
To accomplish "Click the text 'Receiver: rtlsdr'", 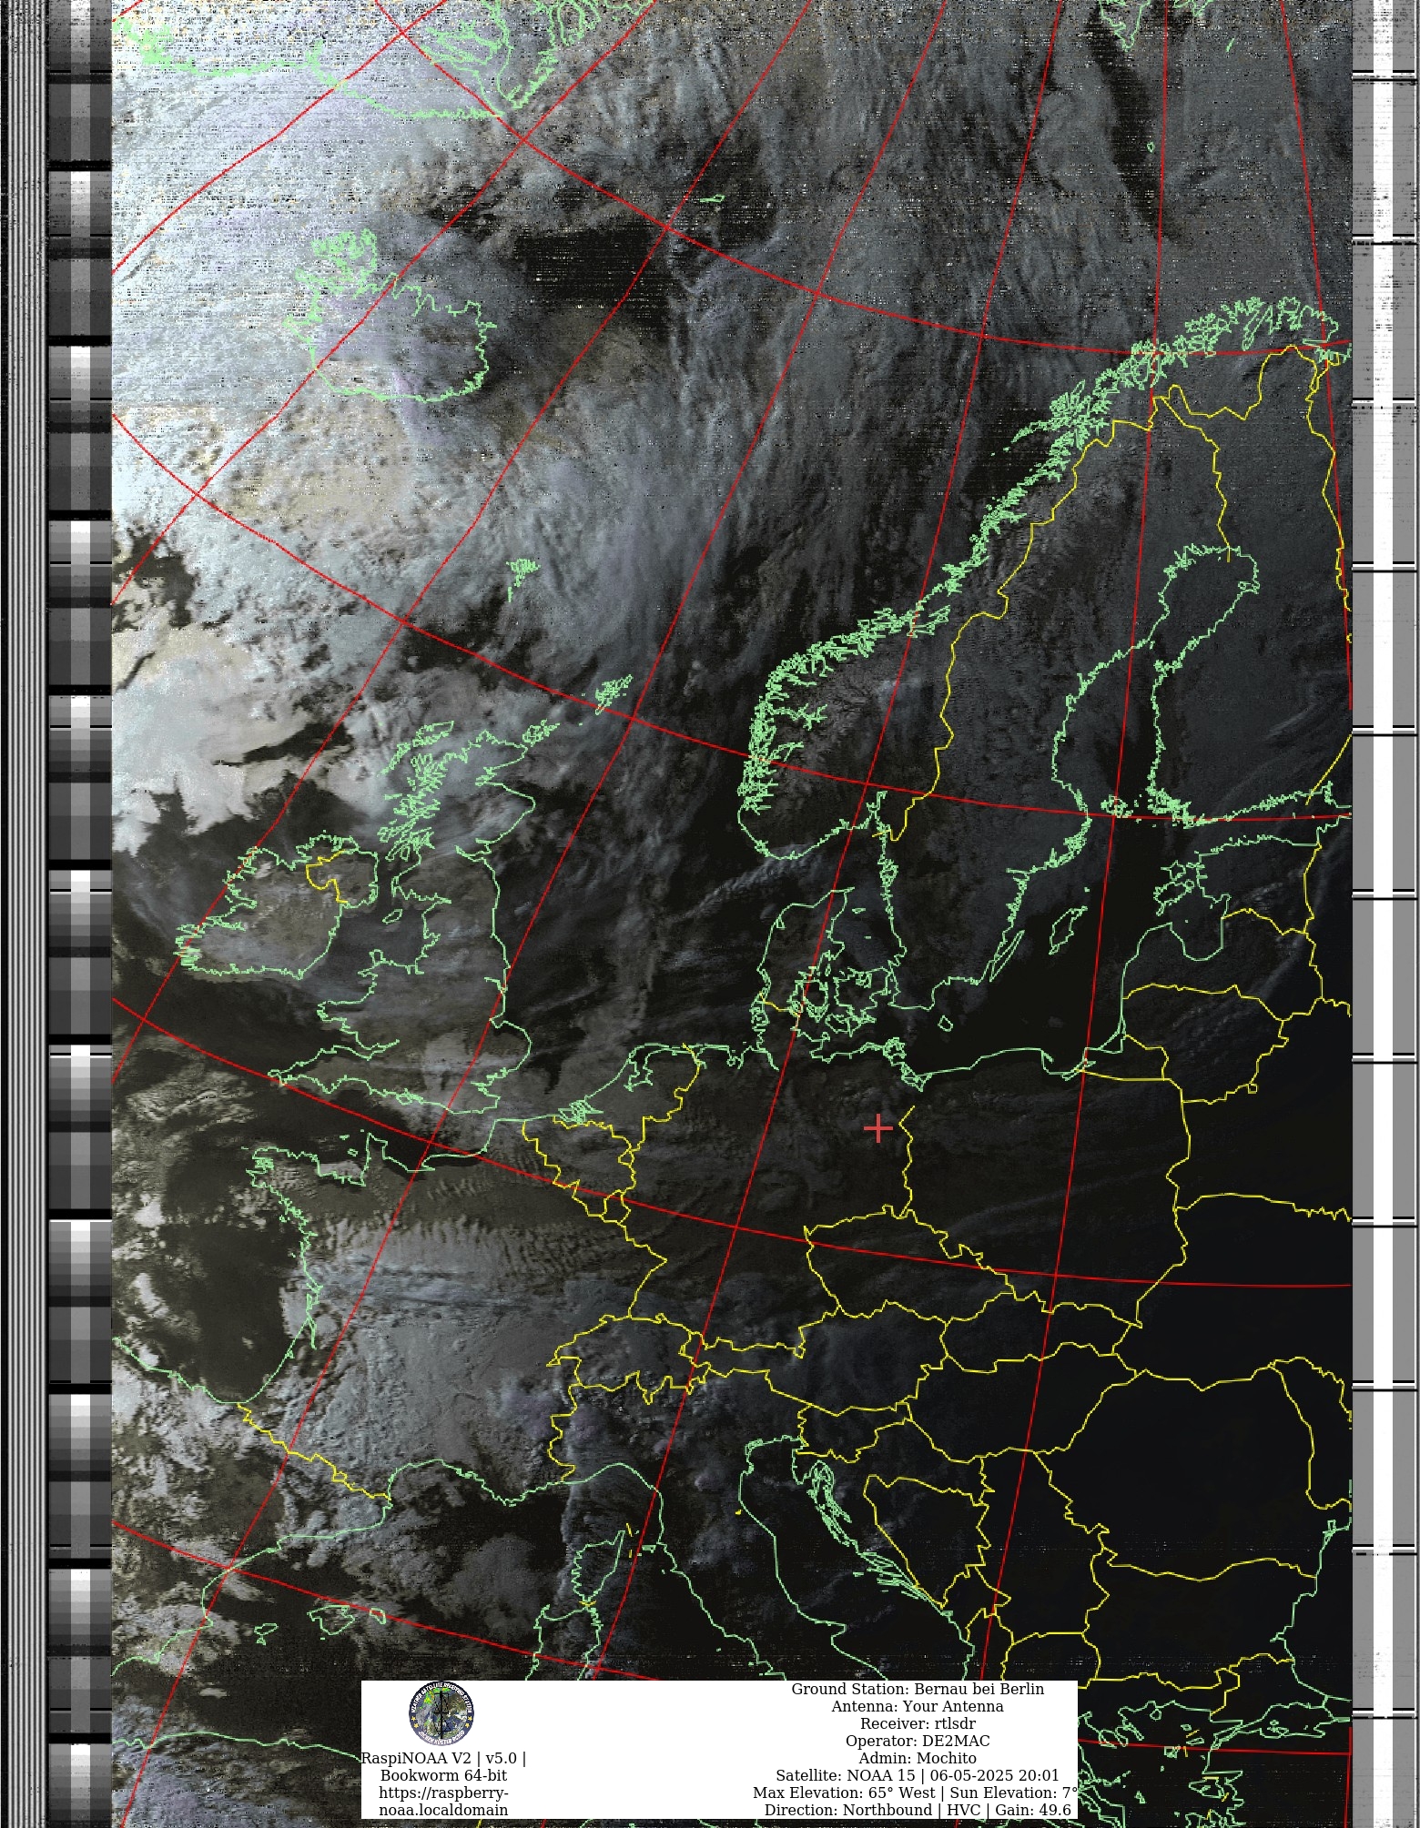I will coord(918,1723).
